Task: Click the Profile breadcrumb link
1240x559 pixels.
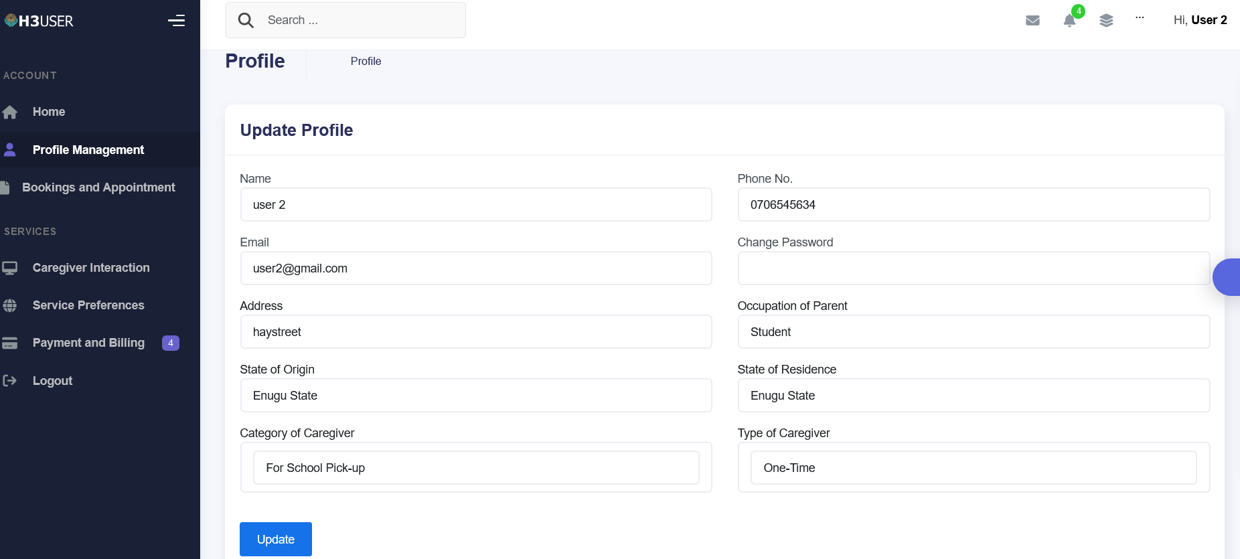Action: [x=366, y=61]
